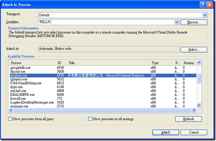Viewport: 216px width, 141px height.
Task: Click process ID 5600
Action: point(60,72)
